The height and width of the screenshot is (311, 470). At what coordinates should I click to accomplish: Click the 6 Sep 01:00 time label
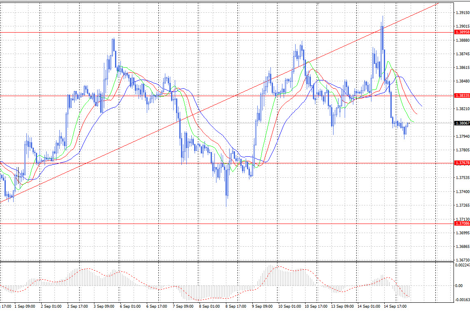pyautogui.click(x=130, y=306)
